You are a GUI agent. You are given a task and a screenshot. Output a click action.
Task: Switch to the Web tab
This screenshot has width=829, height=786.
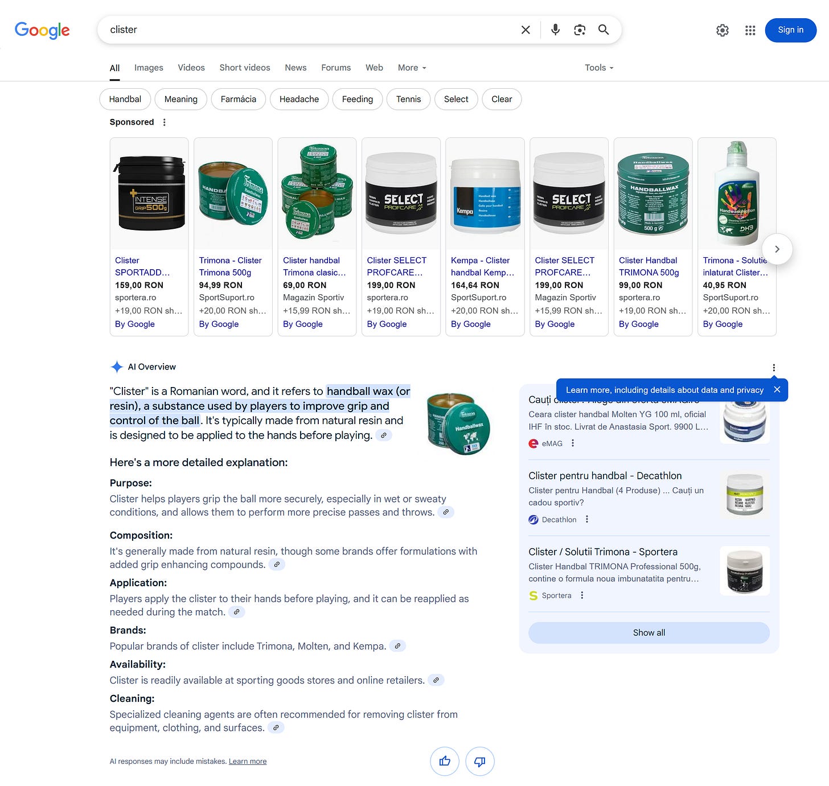(x=374, y=68)
